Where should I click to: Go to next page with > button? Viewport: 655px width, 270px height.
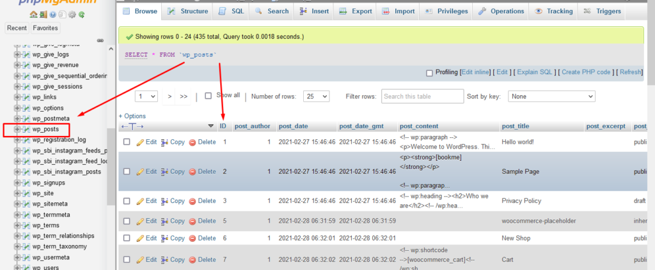tap(170, 96)
